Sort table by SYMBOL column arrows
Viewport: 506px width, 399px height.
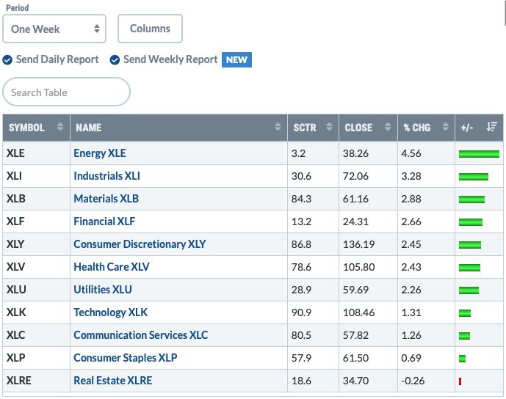(60, 126)
